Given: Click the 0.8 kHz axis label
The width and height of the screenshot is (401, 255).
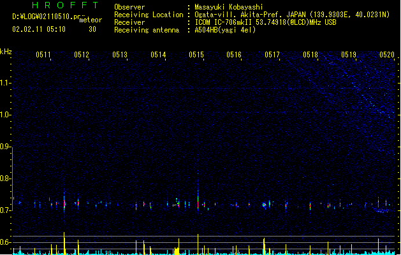Looking at the screenshot, I should pos(5,178).
